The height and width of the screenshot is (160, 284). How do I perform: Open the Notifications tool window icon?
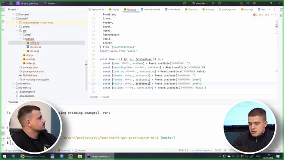pyautogui.click(x=281, y=9)
